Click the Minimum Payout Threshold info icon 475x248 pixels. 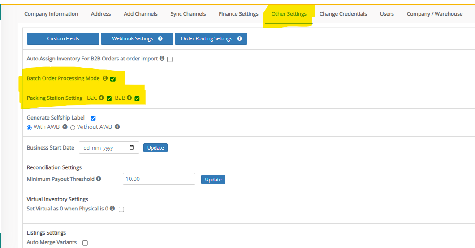tap(99, 179)
